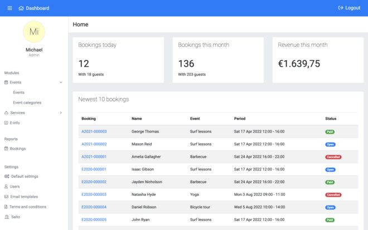Open Terms and conditions menu item
This screenshot has width=368, height=230.
tap(28, 207)
